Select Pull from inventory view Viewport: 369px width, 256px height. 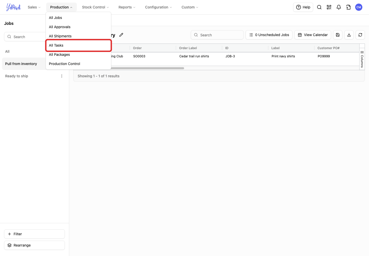[24, 64]
